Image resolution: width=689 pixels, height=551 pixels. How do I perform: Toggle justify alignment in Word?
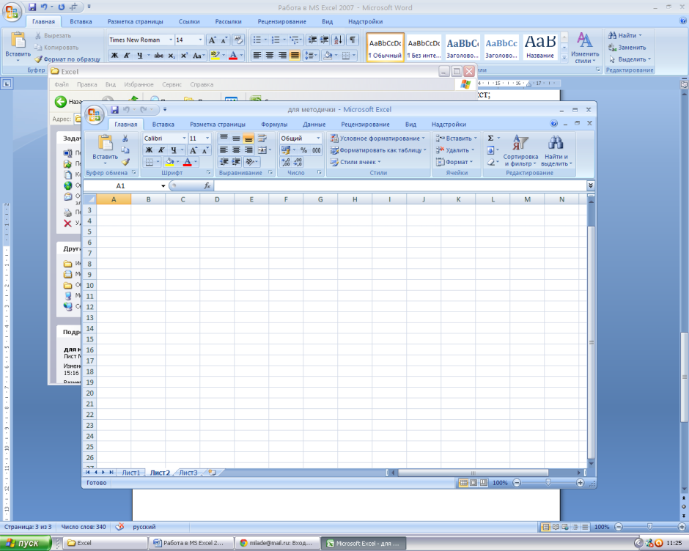[x=295, y=56]
